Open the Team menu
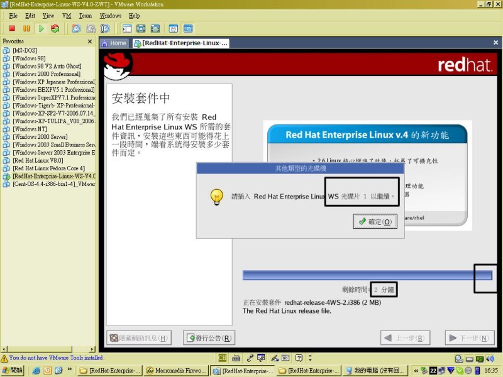503x377 pixels. pyautogui.click(x=86, y=15)
